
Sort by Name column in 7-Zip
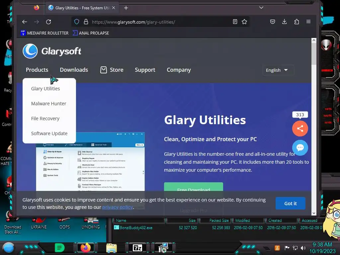[x=139, y=220]
